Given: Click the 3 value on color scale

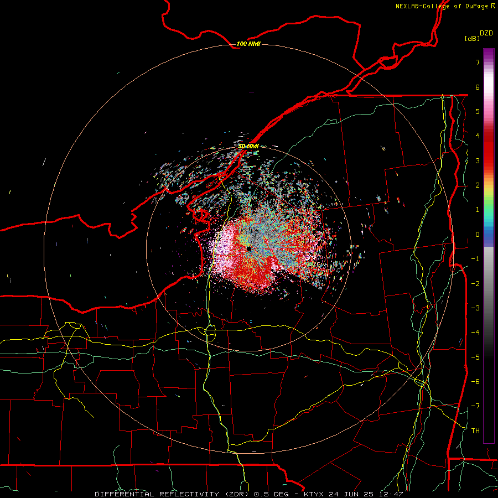Looking at the screenshot, I should tap(478, 160).
